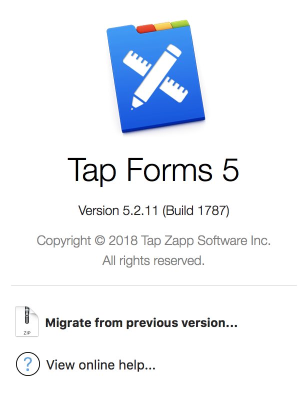Click the ZIP label on the file icon
The width and height of the screenshot is (307, 394).
[26, 332]
